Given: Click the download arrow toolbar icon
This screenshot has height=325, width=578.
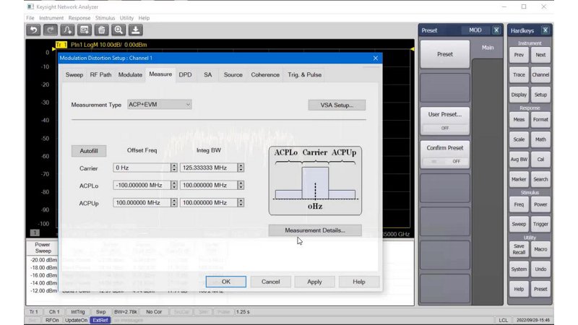Looking at the screenshot, I should click(x=135, y=30).
